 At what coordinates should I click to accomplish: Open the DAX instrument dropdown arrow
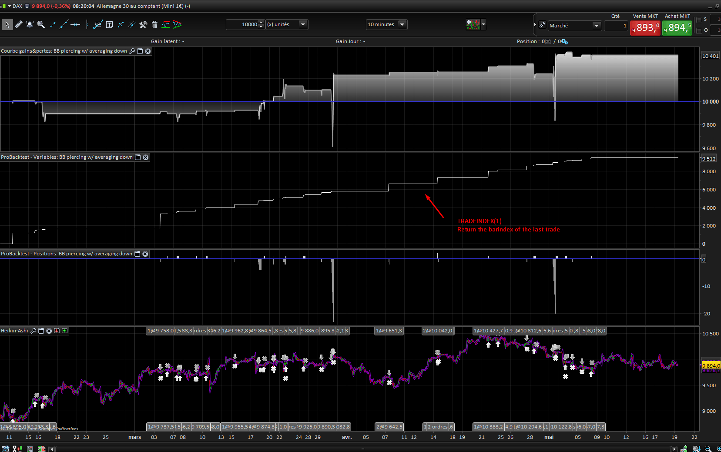[9, 6]
